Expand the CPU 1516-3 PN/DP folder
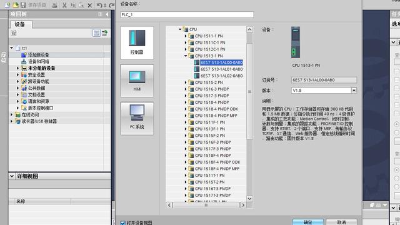 pos(186,89)
